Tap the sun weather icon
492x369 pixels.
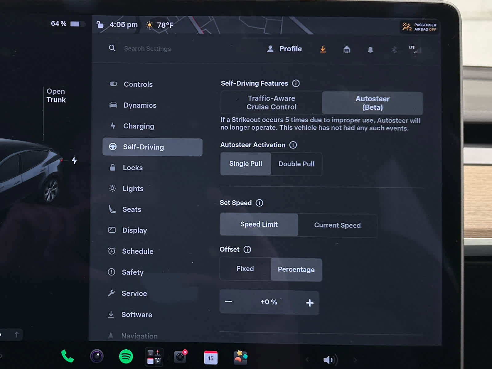pos(150,25)
